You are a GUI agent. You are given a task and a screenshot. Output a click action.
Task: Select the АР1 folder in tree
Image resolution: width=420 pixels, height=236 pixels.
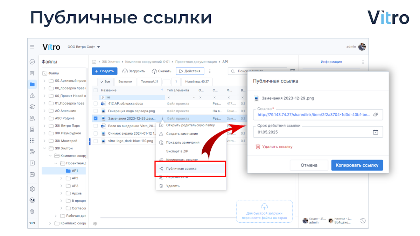click(x=64, y=171)
